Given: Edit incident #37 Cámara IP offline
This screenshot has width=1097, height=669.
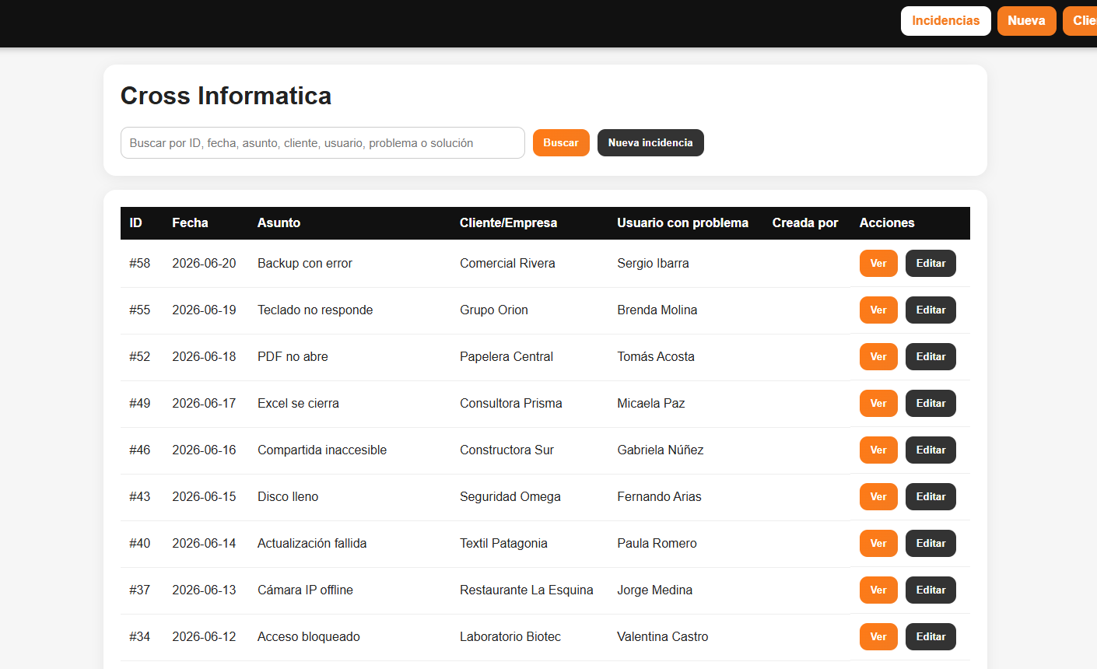Looking at the screenshot, I should pyautogui.click(x=931, y=590).
